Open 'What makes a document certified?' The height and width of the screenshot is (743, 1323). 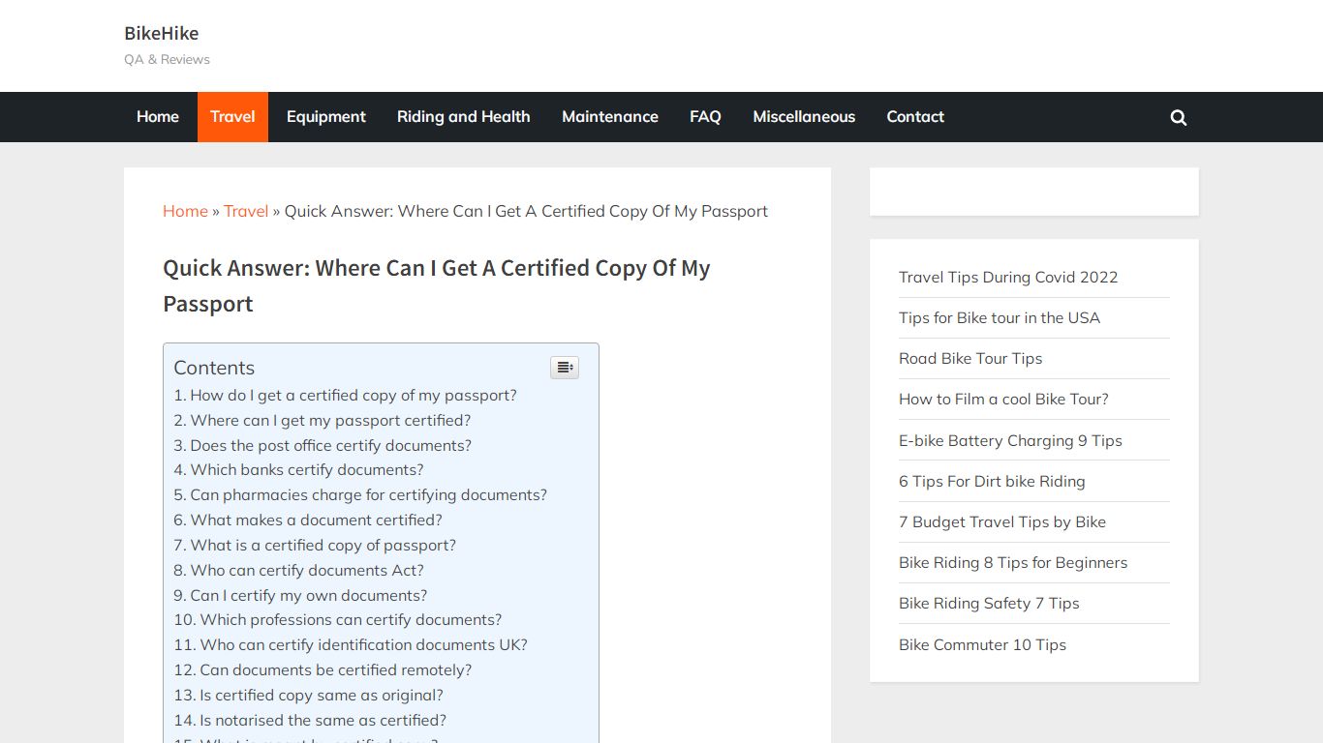pyautogui.click(x=308, y=520)
